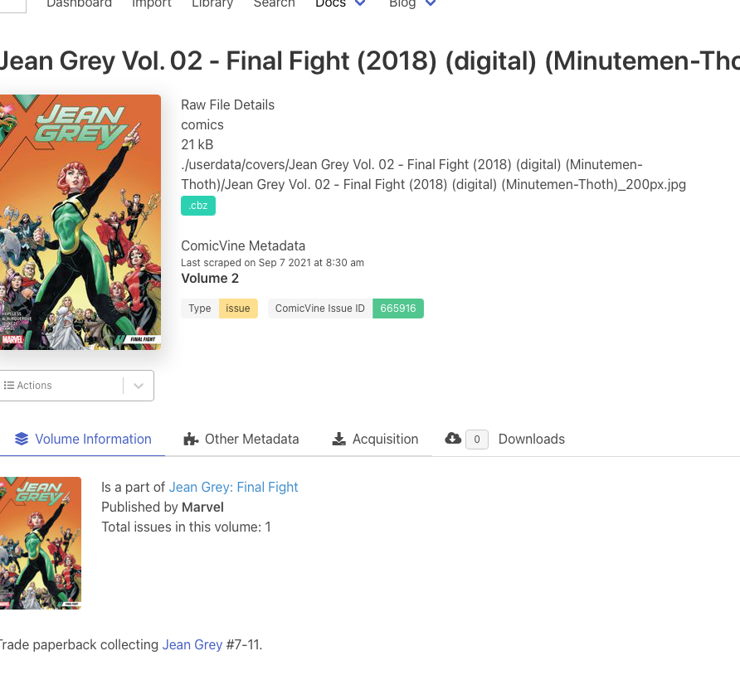740x685 pixels.
Task: Switch to the Acquisition tab
Action: (385, 440)
